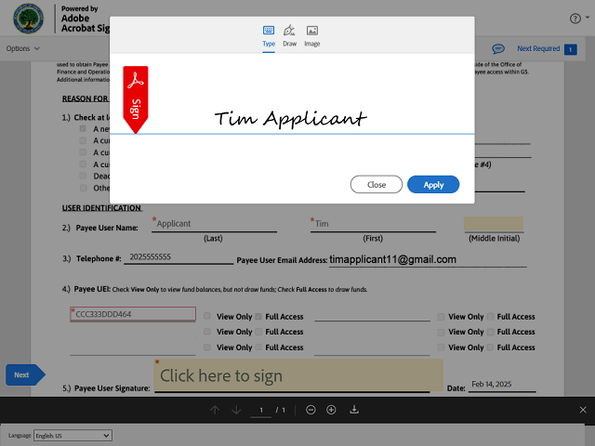Close the bottom toolbar with X

[583, 410]
